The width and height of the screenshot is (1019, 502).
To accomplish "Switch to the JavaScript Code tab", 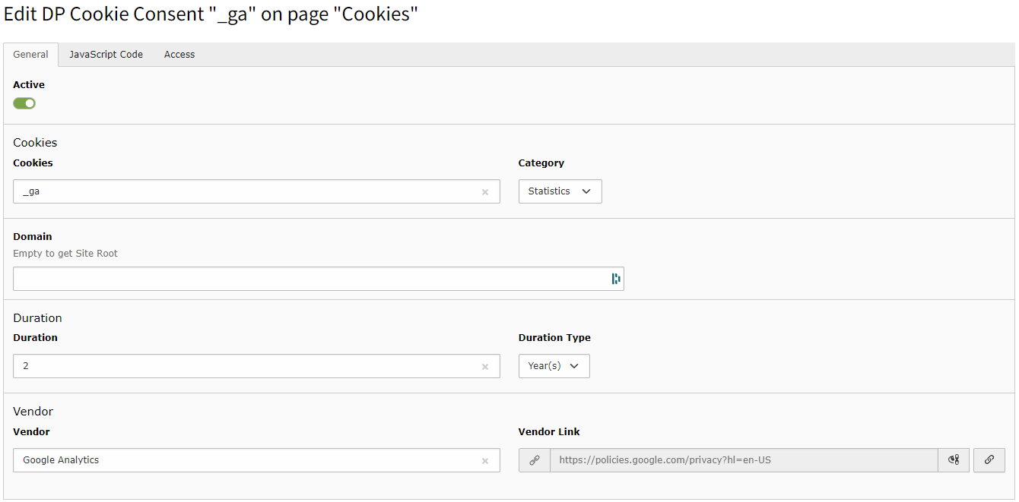I will click(x=106, y=55).
